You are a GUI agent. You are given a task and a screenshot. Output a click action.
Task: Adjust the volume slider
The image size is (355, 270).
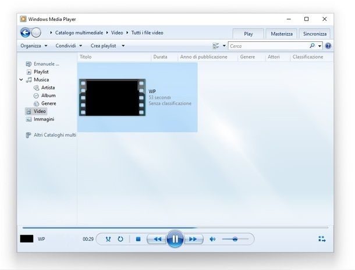coord(235,239)
